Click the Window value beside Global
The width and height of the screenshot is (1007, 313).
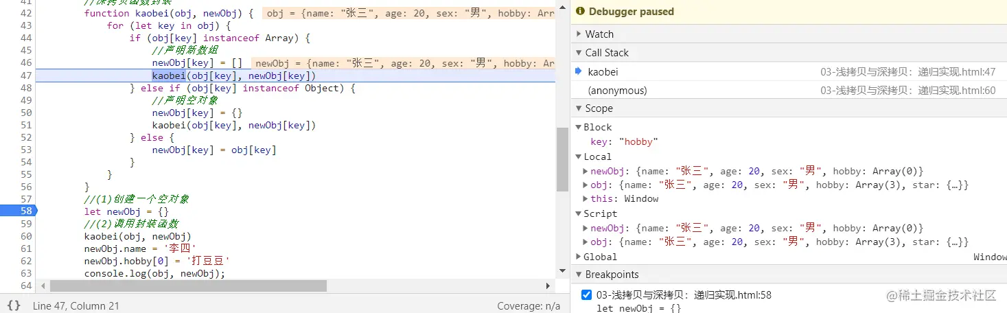click(990, 257)
